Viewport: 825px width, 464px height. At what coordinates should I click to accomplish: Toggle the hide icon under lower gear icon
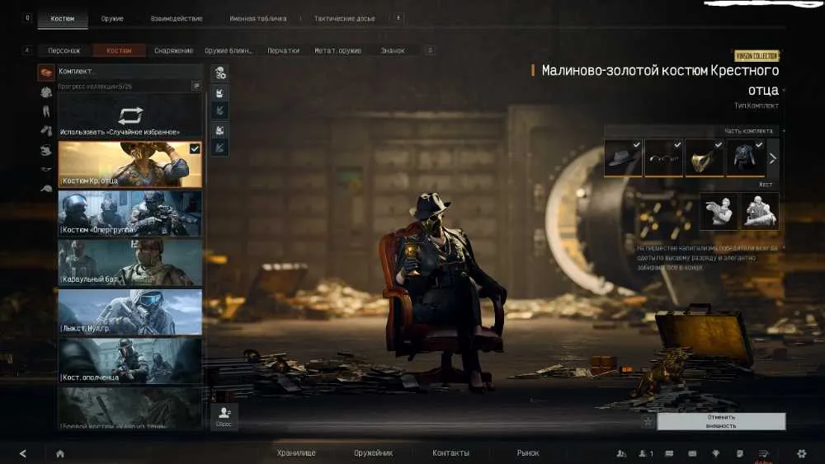pos(220,148)
